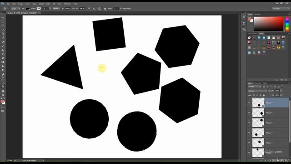Click the hue spectrum slider in Color panel
Screen dimensions: 291x164
(287, 24)
